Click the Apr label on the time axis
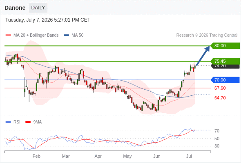Screen dimensions: 241x163 tap(98, 156)
